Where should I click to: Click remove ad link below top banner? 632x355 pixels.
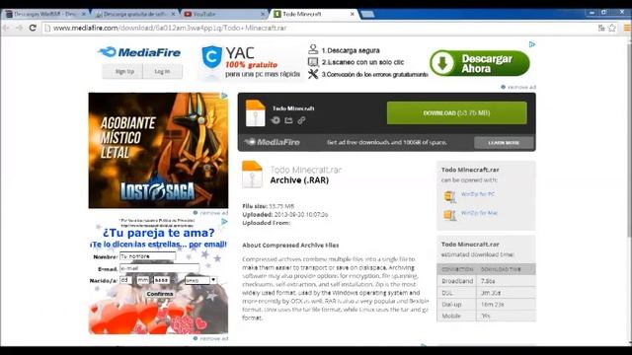pos(518,87)
